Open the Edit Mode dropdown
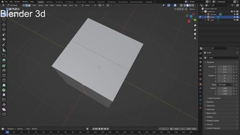 14,5
